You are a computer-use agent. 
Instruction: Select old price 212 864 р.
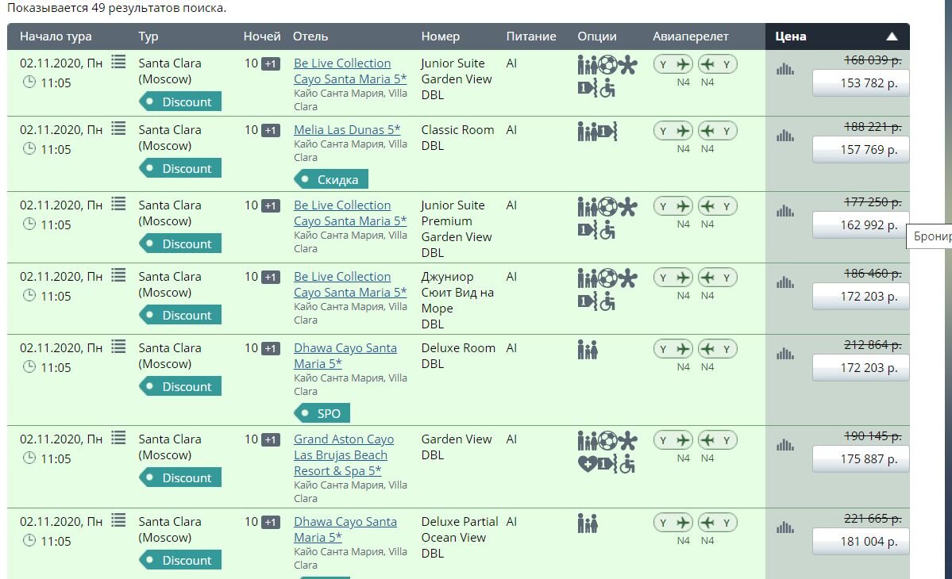[x=873, y=345]
